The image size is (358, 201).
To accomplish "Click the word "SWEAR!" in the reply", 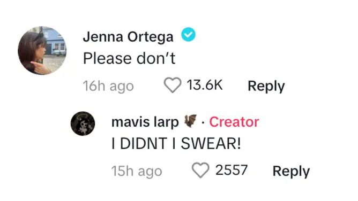I will pyautogui.click(x=211, y=144).
